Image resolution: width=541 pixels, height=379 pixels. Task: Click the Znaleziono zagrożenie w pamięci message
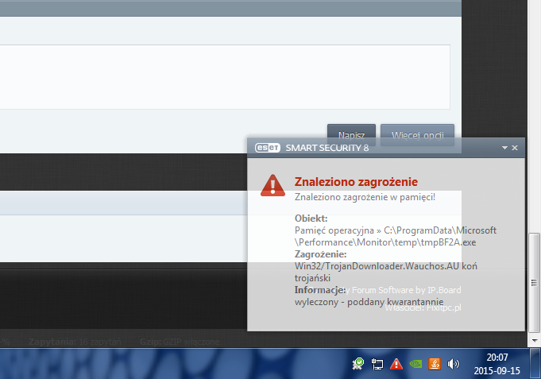365,197
